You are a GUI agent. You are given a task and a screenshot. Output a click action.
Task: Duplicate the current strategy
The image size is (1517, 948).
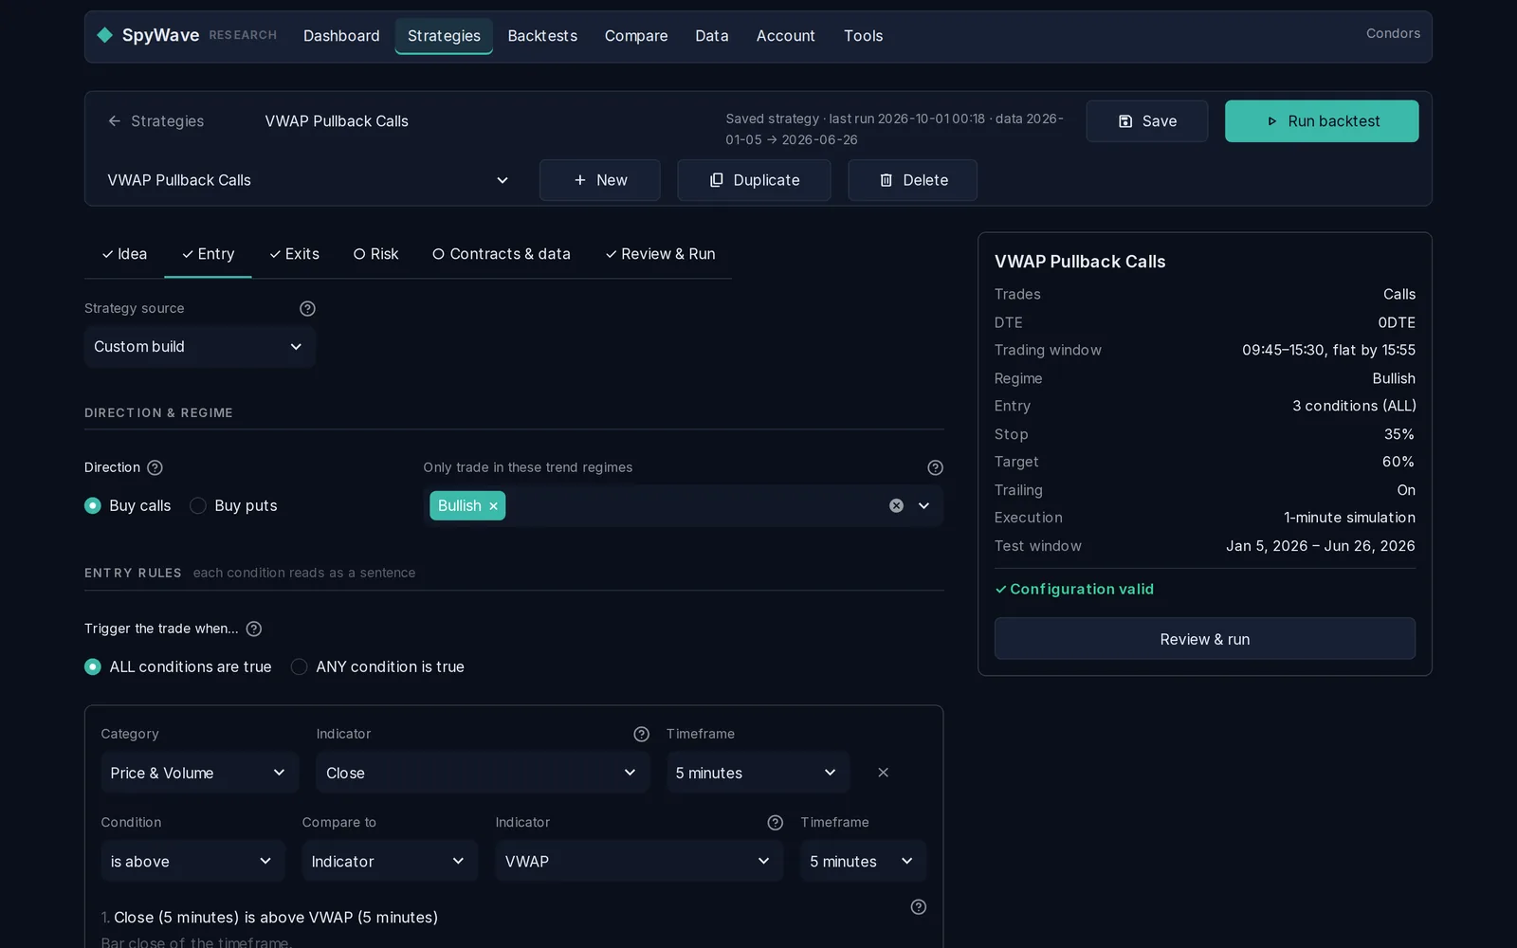(x=754, y=180)
